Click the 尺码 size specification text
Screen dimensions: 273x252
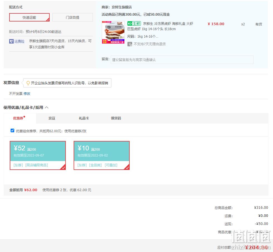[143, 37]
